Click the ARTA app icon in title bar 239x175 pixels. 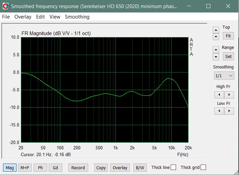click(6, 6)
